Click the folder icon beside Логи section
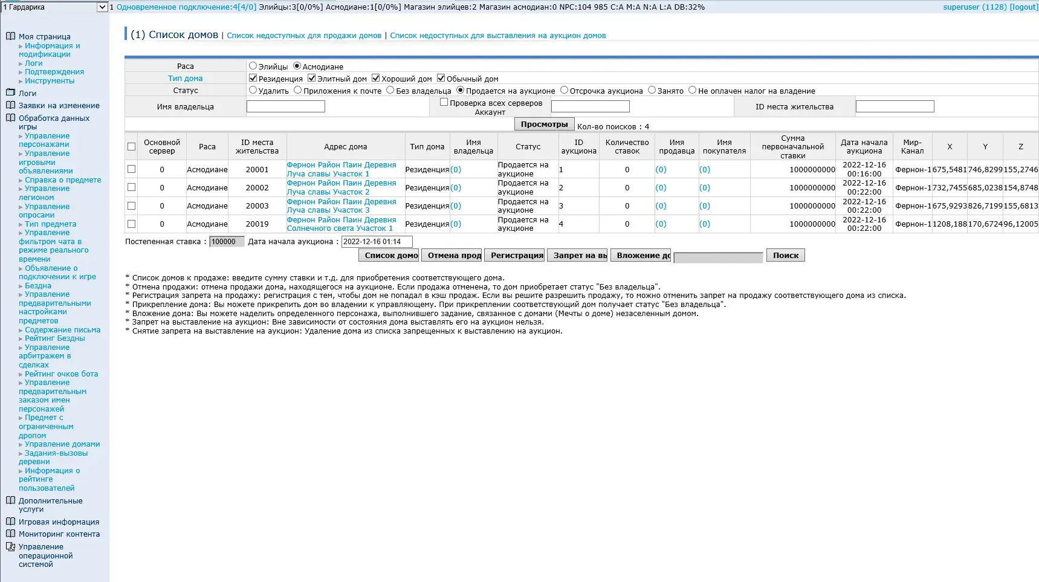The image size is (1039, 582). click(10, 93)
